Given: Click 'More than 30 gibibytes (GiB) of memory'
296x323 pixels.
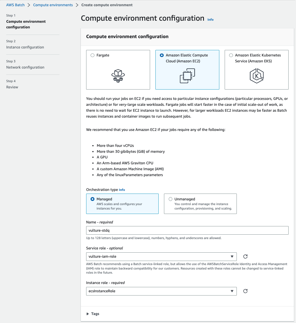Looking at the screenshot, I should click(x=131, y=151).
